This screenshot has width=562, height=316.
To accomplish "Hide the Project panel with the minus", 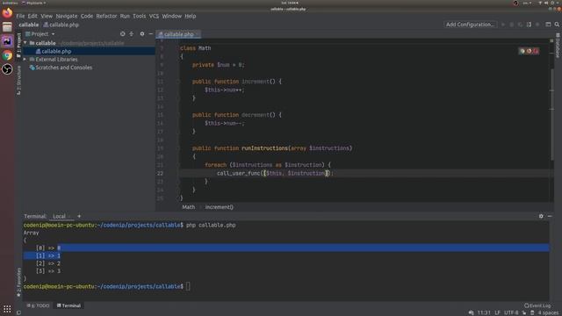I will (x=150, y=33).
